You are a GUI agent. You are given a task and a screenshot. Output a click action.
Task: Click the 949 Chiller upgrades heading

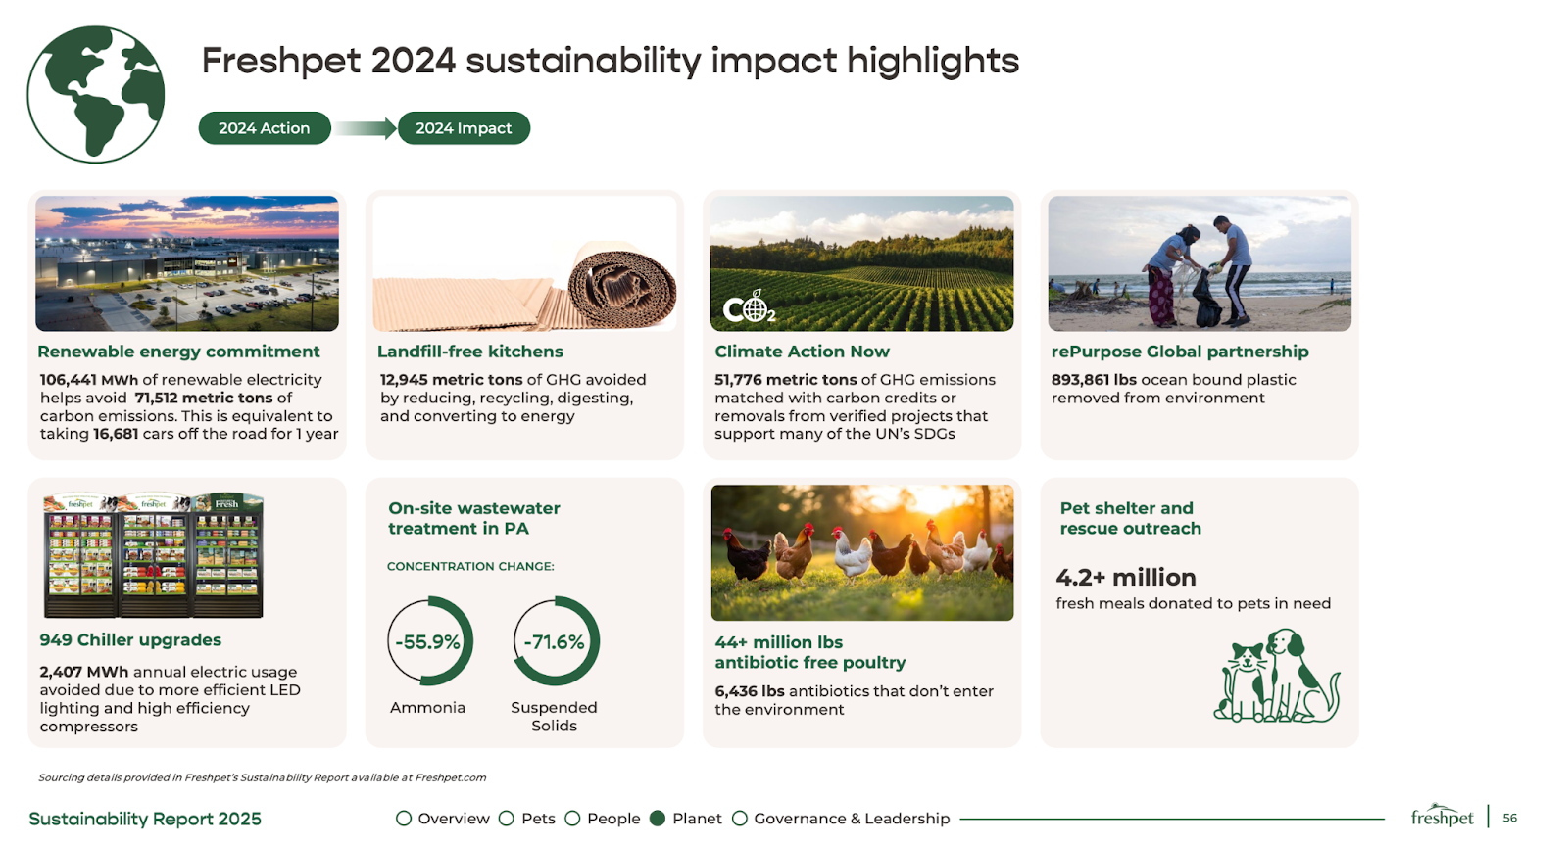pos(130,639)
